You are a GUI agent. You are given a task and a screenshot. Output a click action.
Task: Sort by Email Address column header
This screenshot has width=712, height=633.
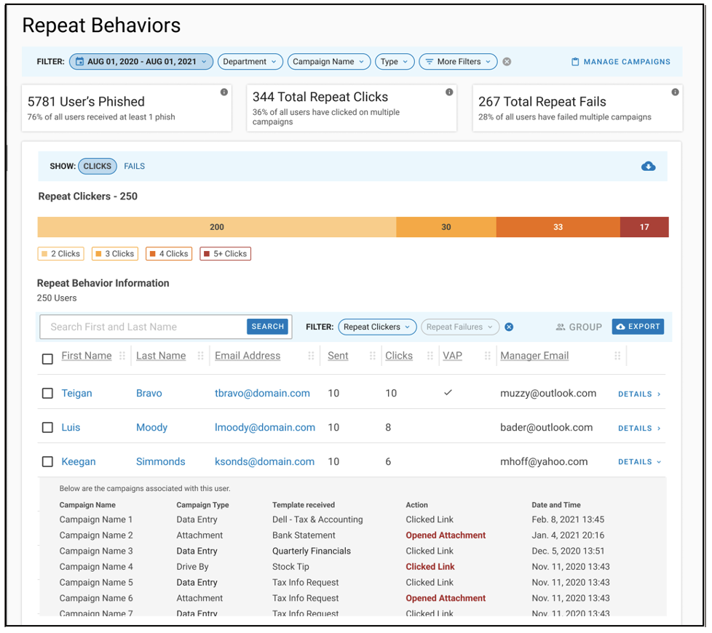click(248, 356)
